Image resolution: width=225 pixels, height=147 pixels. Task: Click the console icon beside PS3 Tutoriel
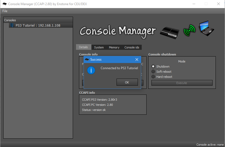(12, 25)
